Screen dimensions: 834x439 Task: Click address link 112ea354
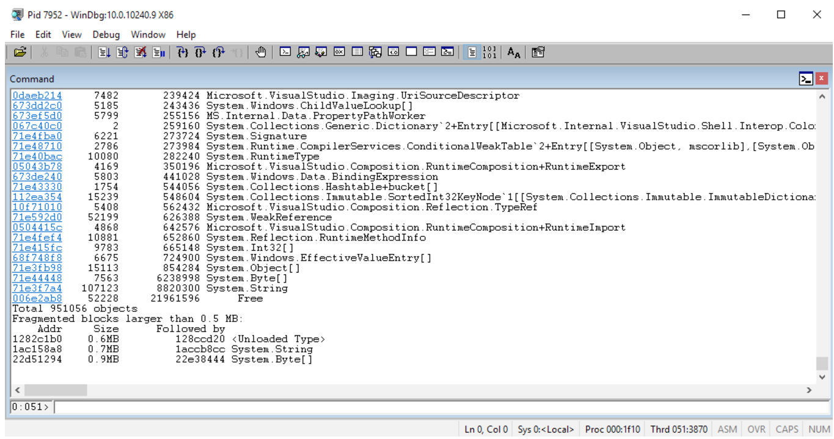(37, 197)
